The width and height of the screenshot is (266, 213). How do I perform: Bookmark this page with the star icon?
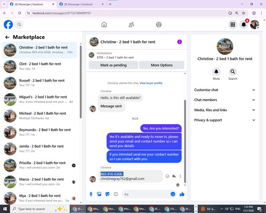point(244,13)
